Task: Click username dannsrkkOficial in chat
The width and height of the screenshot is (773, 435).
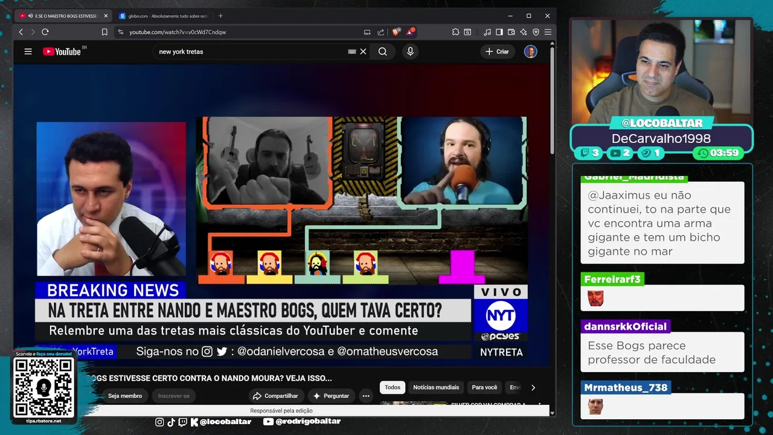Action: click(x=625, y=326)
